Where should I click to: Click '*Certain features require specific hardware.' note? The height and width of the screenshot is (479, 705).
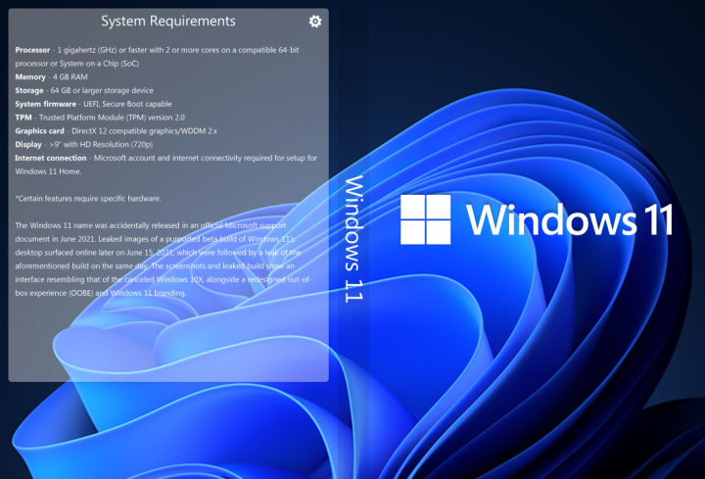(x=88, y=198)
